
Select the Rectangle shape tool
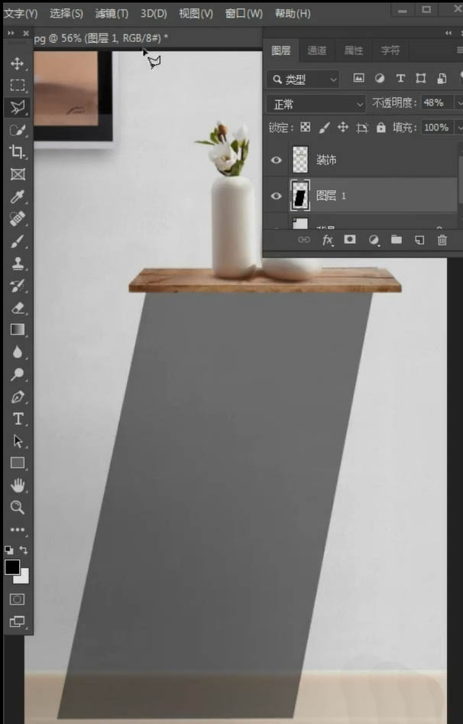[17, 463]
